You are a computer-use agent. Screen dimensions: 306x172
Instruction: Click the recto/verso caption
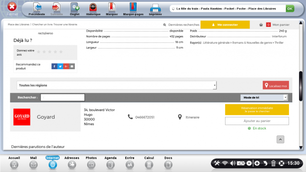(x=46, y=33)
